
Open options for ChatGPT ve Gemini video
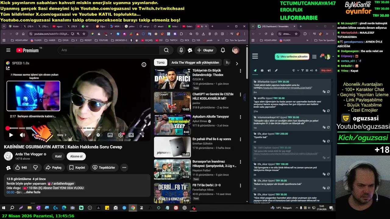pyautogui.click(x=240, y=95)
